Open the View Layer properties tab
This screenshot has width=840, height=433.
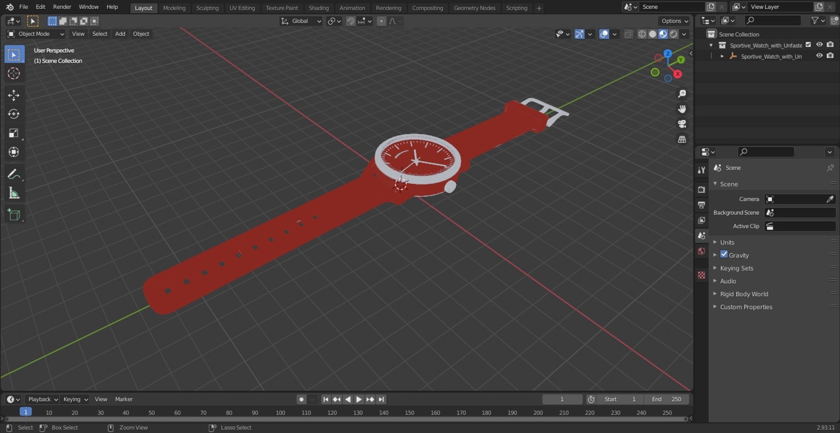pos(702,220)
